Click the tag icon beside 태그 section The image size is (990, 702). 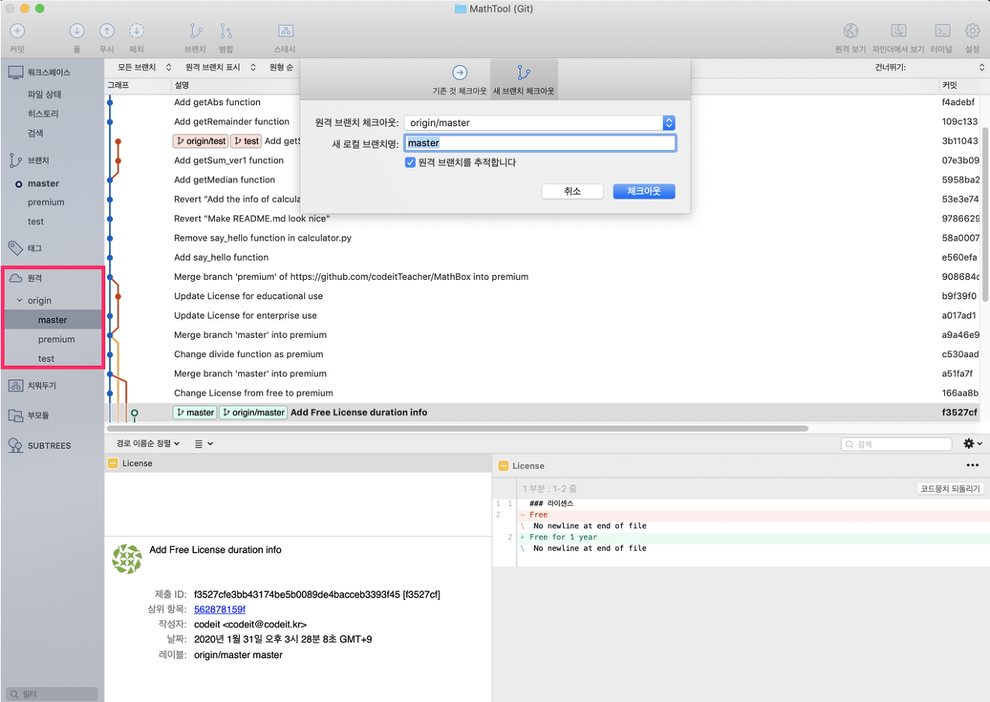(x=15, y=248)
